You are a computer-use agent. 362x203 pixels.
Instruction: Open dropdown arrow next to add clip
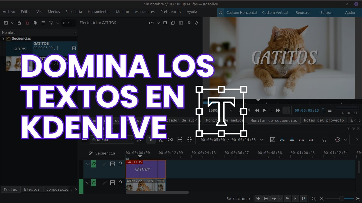coord(12,23)
